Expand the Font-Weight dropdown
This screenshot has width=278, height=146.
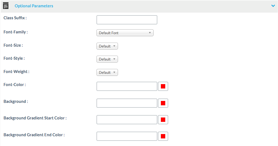coord(107,72)
